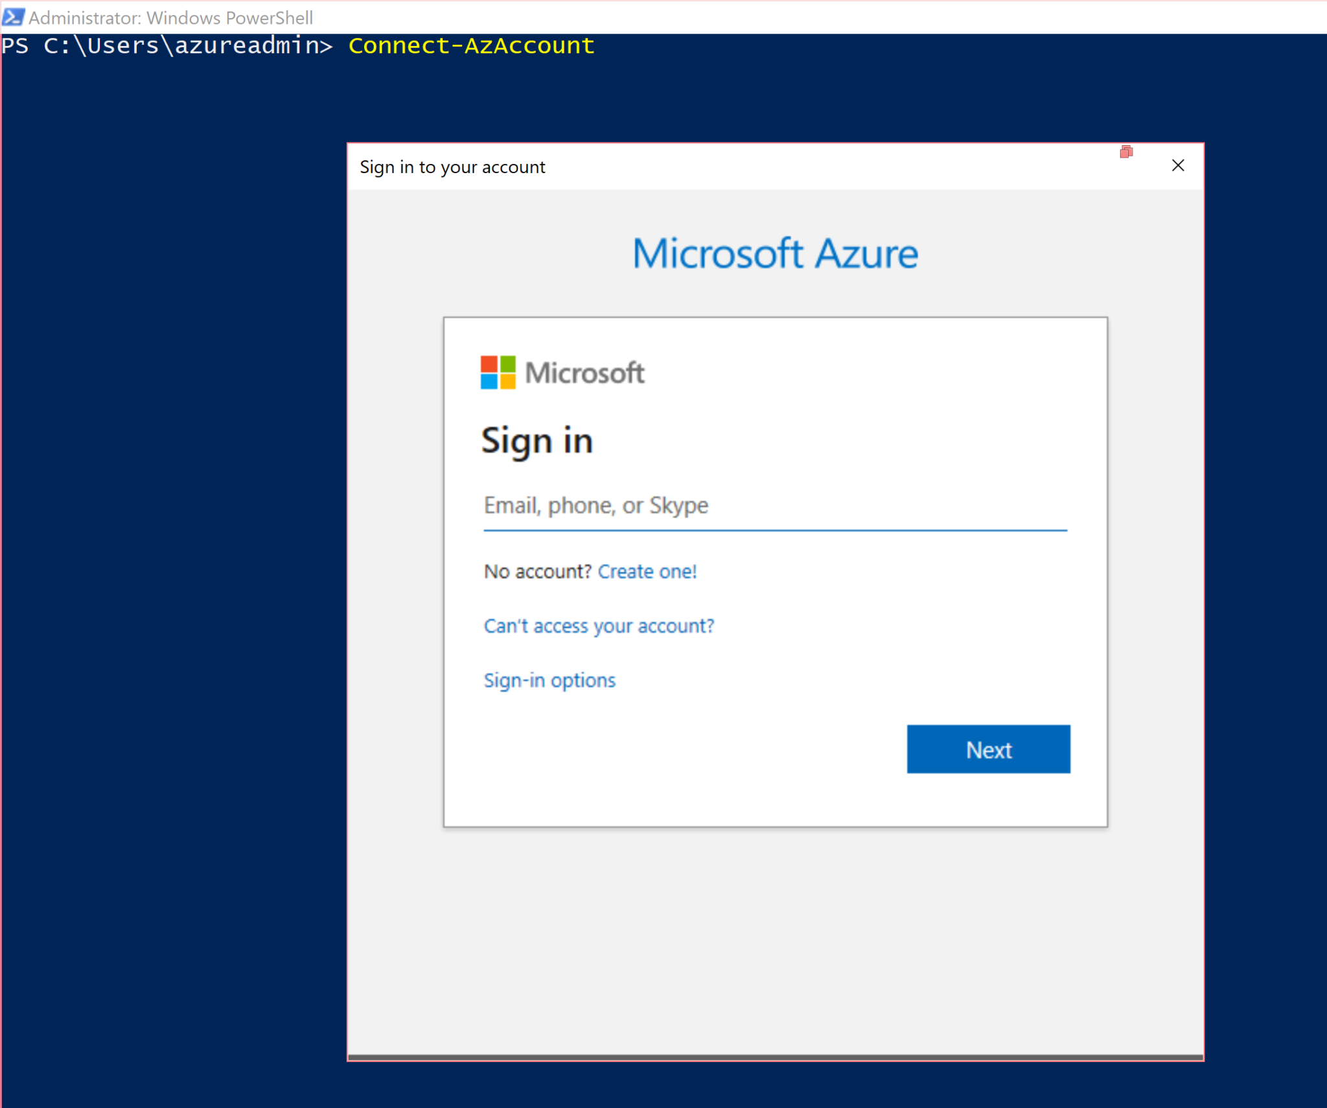This screenshot has height=1108, width=1327.
Task: Close the Sign in dialog with X
Action: [x=1177, y=166]
